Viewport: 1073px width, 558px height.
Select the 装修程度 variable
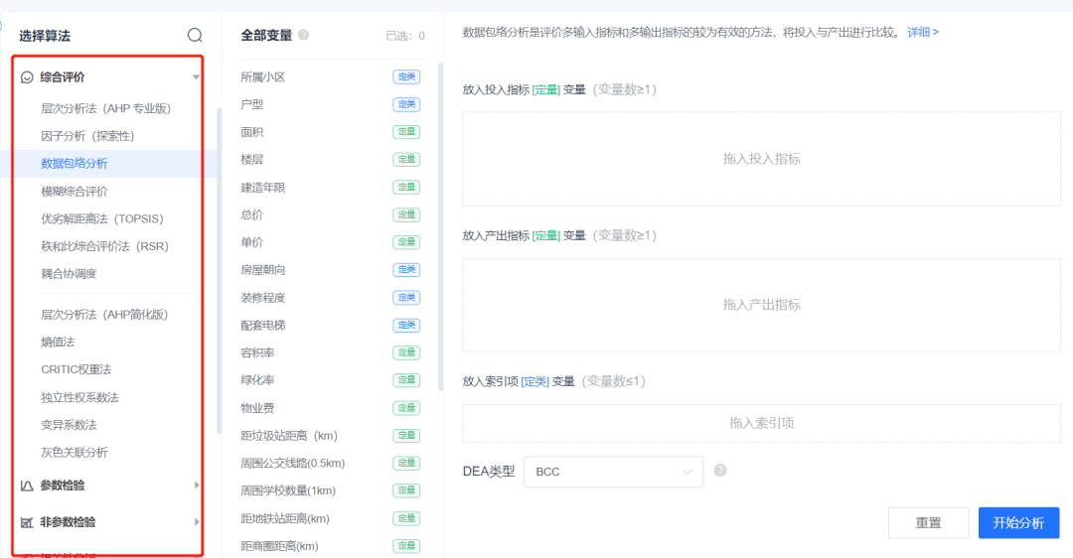pos(262,298)
